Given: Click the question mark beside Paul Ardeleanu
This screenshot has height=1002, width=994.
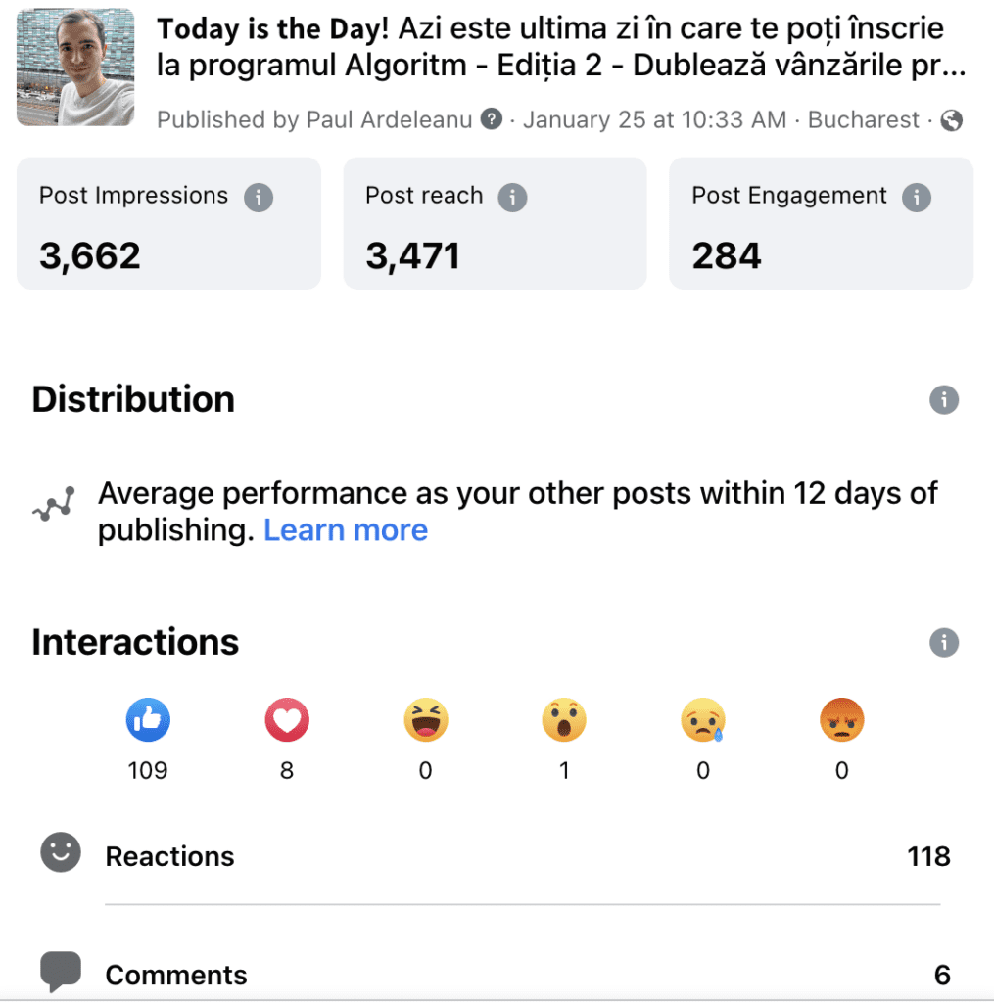Looking at the screenshot, I should [492, 118].
